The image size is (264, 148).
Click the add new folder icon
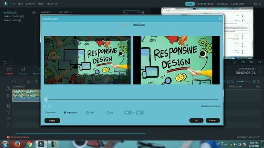pyautogui.click(x=5, y=63)
